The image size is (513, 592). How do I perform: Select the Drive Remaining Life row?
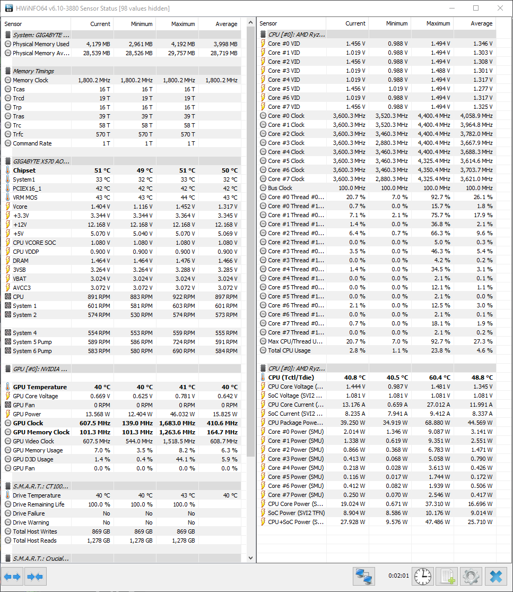[x=121, y=504]
